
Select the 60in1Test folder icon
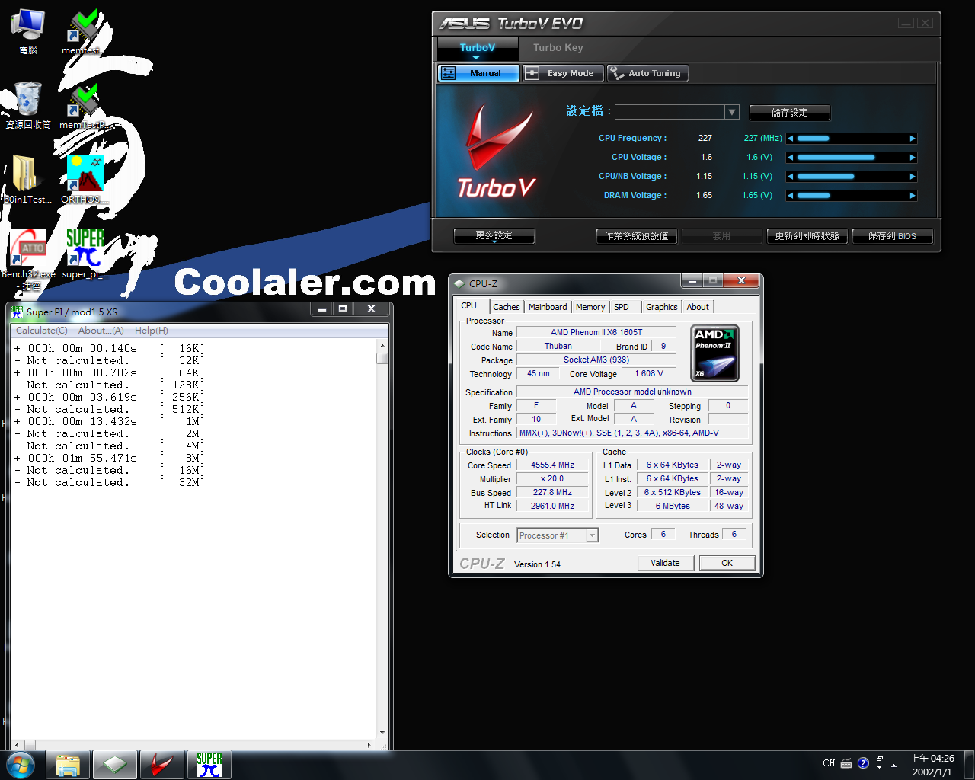[28, 180]
